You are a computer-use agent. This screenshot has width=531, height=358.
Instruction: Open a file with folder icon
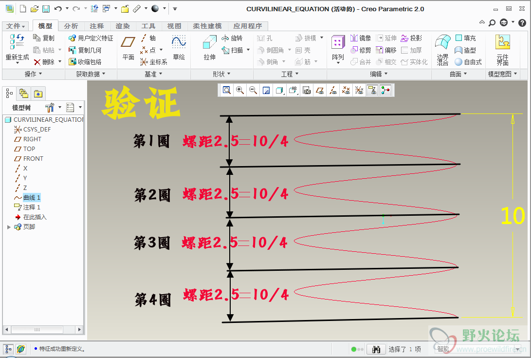(x=34, y=9)
